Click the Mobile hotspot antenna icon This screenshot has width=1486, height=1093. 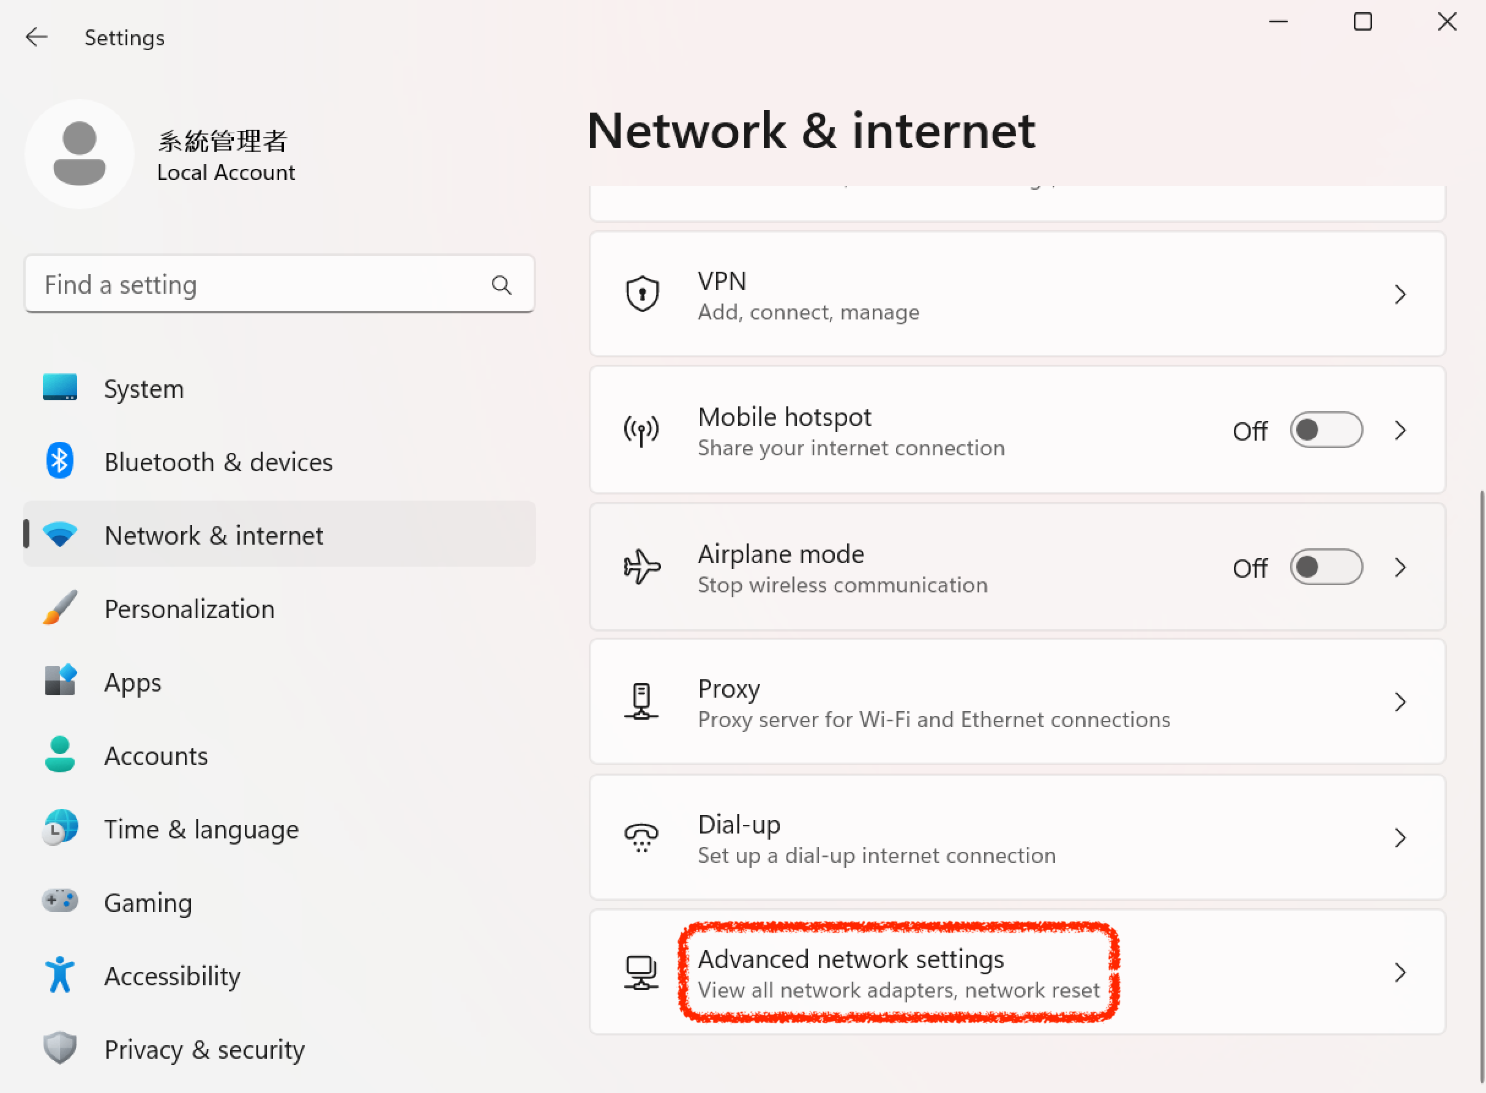click(x=641, y=431)
